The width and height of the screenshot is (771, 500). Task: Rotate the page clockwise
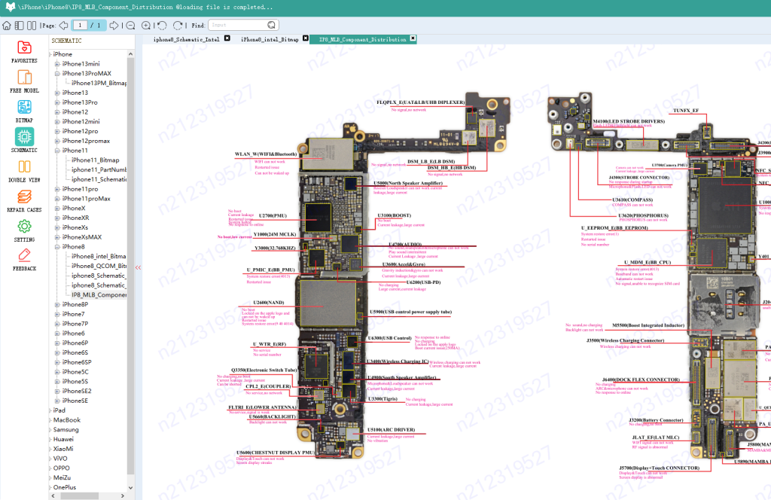click(178, 25)
